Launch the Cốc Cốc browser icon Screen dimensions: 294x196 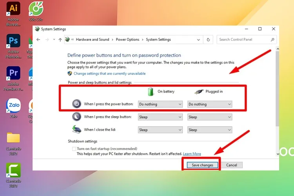pyautogui.click(x=36, y=9)
